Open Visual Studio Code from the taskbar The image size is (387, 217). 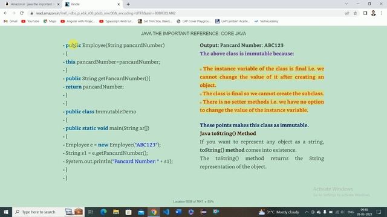[166, 212]
